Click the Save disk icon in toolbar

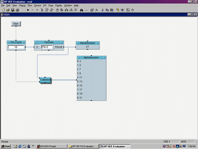(13, 10)
